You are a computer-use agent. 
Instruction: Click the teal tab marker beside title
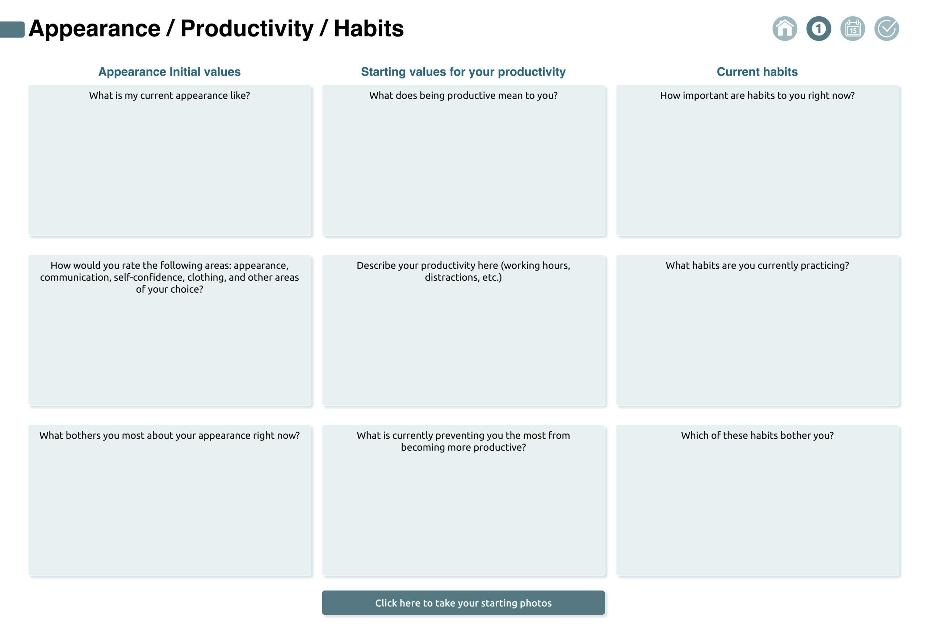[12, 29]
